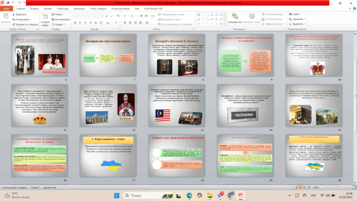Toggle text shadow (S) formatting
357x201 pixels.
tap(90, 22)
